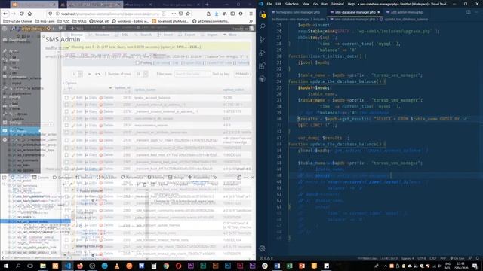Switch to Visual Studio Code on taskbar
Screen dimensions: 483x271
pos(68,266)
